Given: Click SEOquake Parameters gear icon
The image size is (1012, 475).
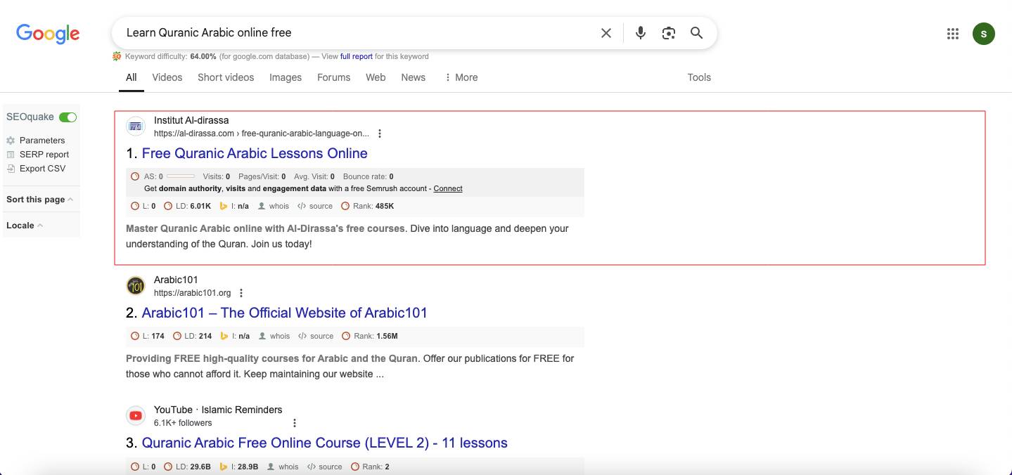Looking at the screenshot, I should pyautogui.click(x=11, y=141).
